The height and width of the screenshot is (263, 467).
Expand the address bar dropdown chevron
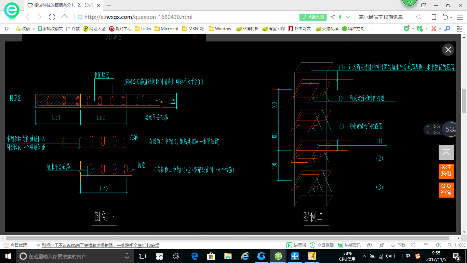click(348, 17)
